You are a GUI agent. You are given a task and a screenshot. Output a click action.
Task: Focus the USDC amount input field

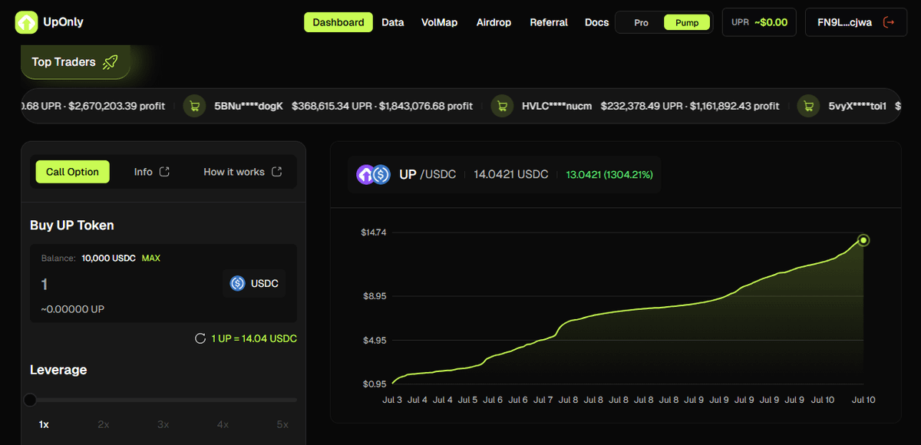[127, 285]
